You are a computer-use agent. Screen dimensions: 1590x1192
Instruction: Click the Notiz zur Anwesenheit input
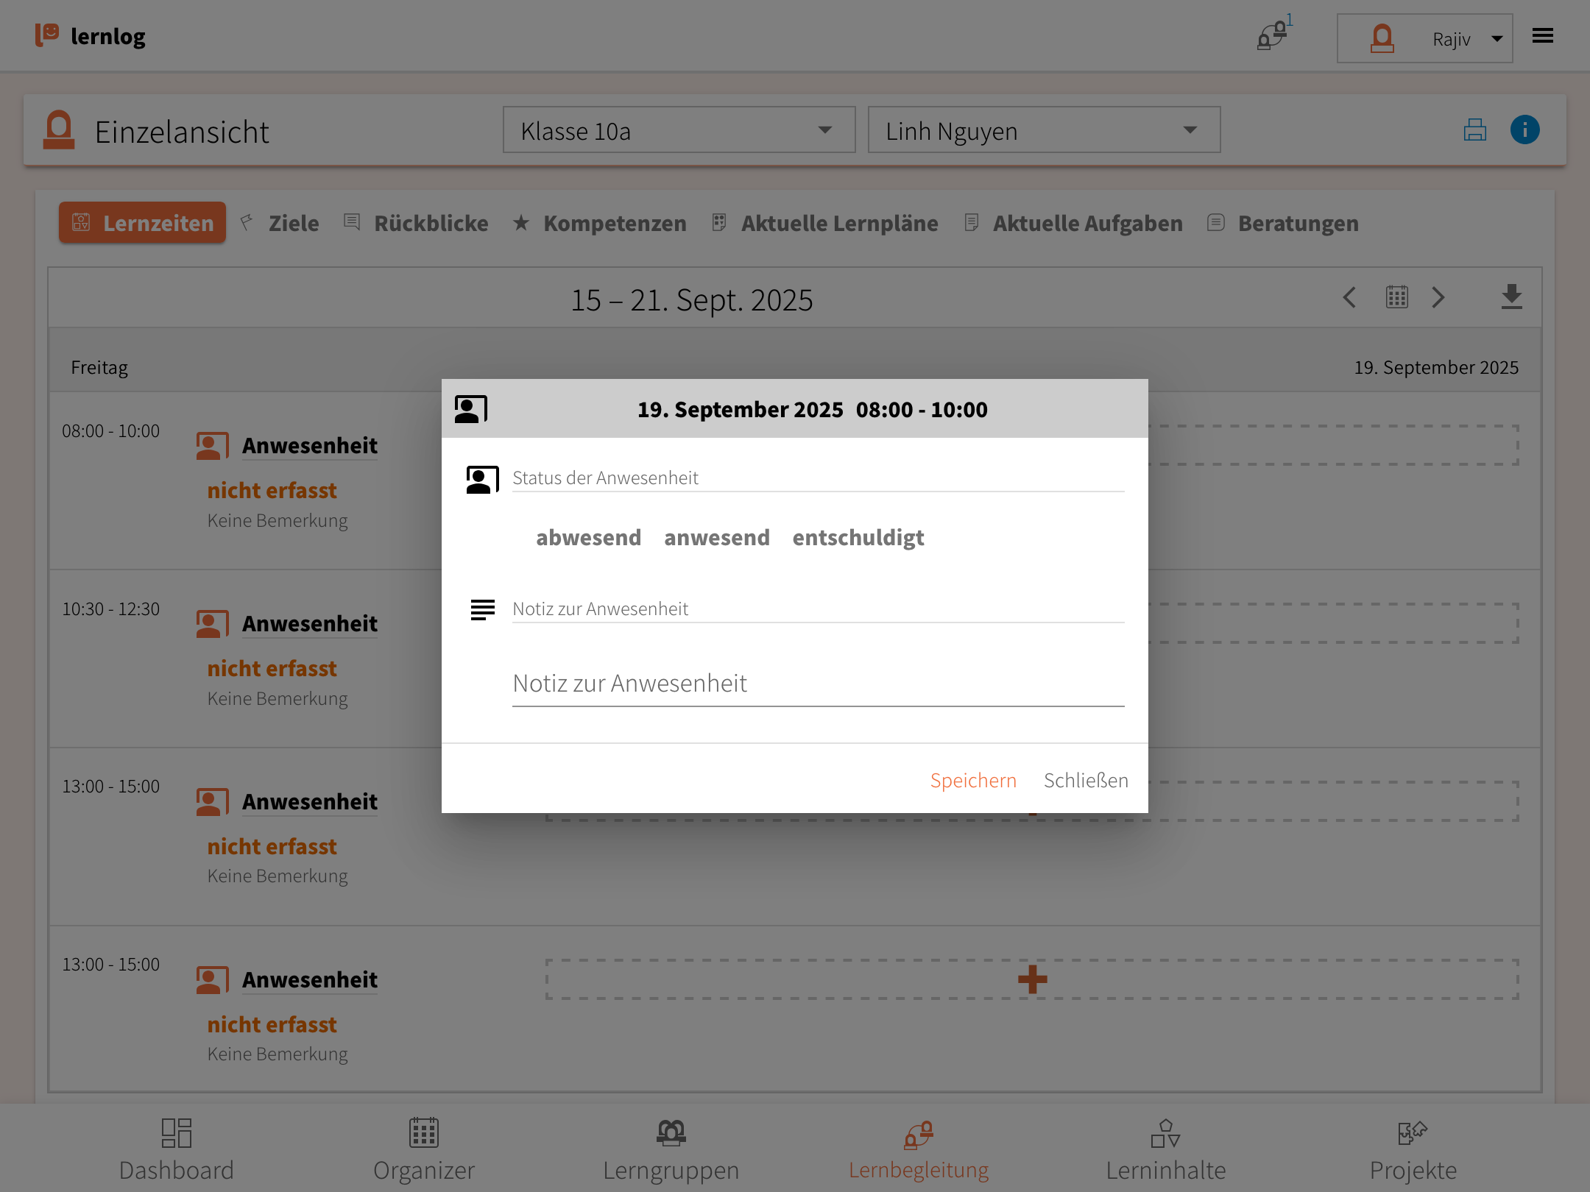click(x=817, y=684)
